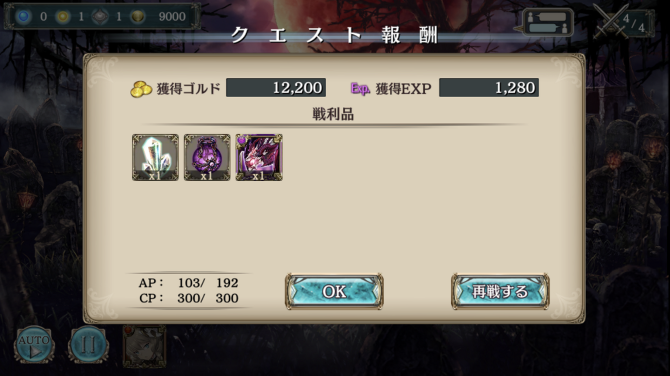Screen dimensions: 670x376
Task: Tap the AP 103/192 status readout
Action: [188, 283]
